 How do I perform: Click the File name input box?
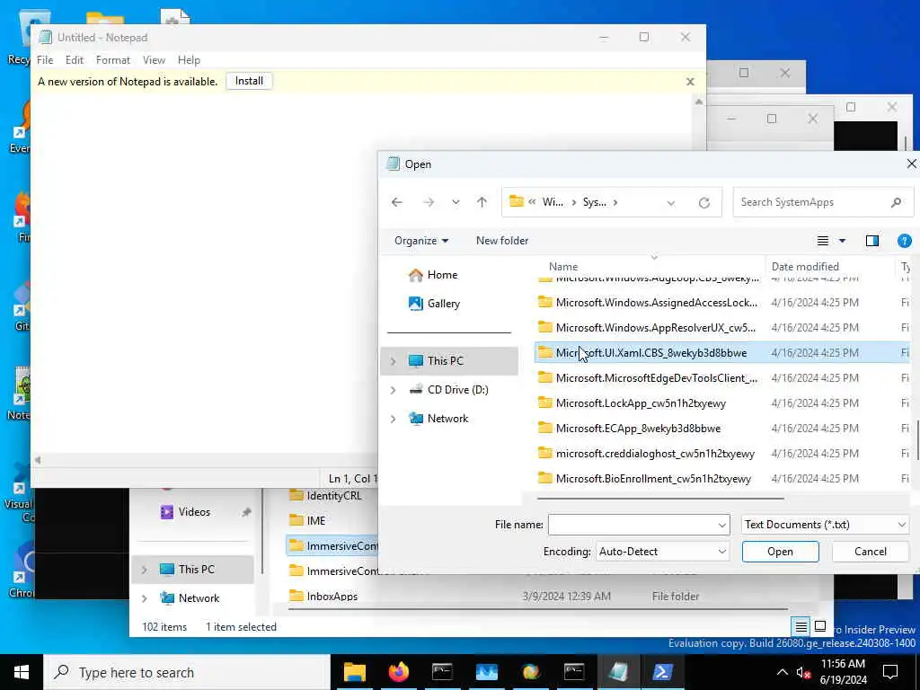coord(632,525)
